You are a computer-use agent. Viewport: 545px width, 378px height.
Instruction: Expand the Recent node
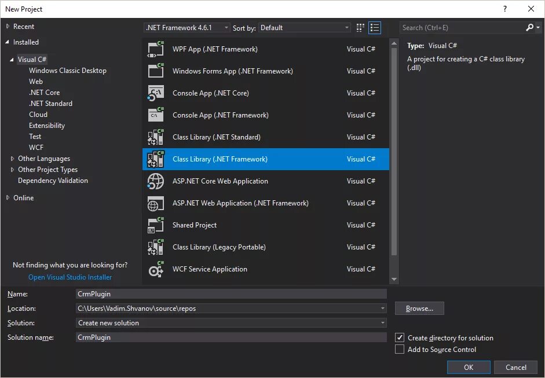8,27
